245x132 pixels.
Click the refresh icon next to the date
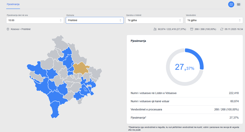222,29
